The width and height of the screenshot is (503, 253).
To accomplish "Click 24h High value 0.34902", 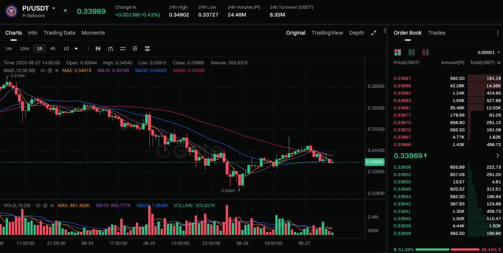I will 179,15.
